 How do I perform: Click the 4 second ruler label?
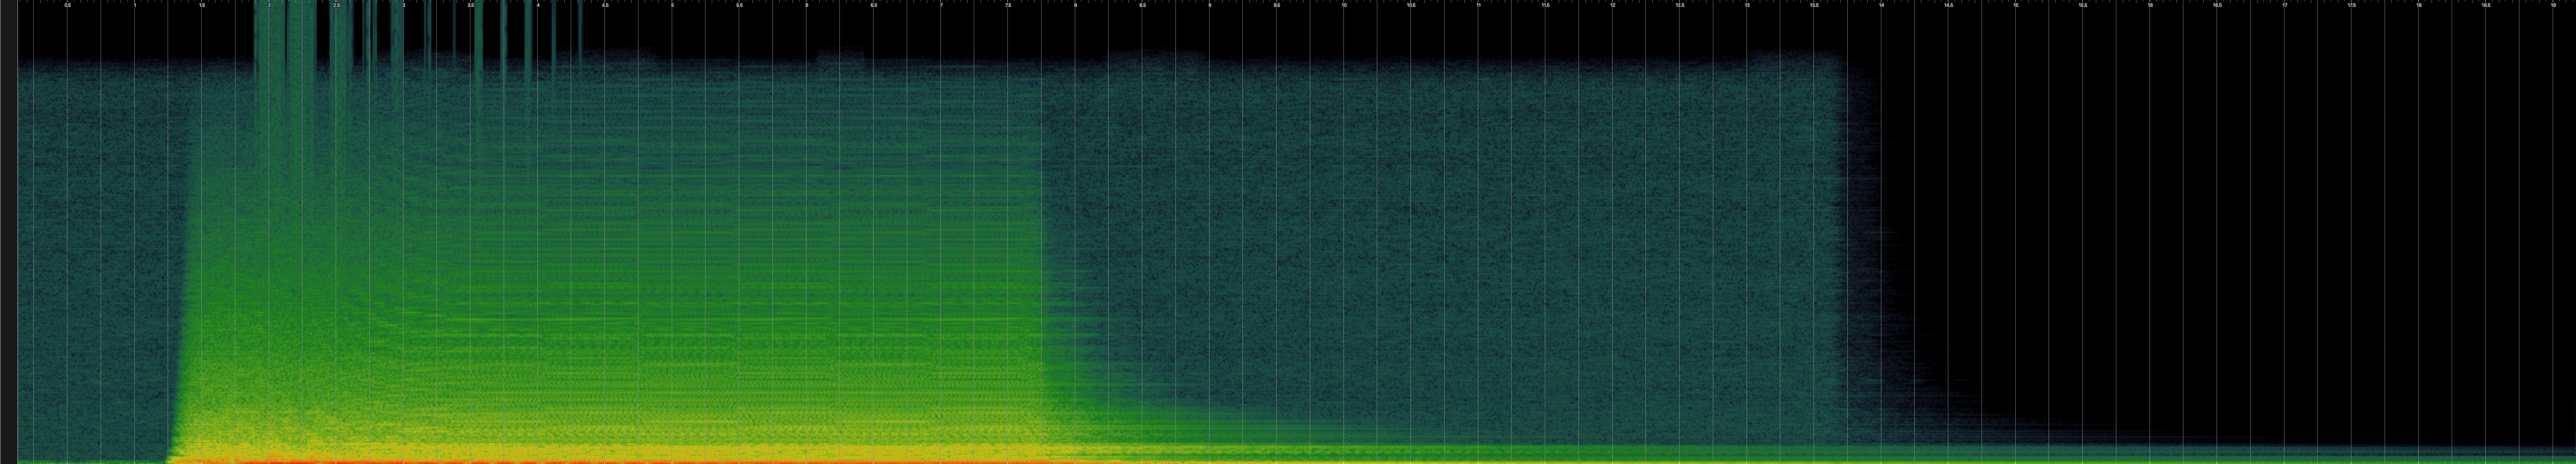pos(538,5)
